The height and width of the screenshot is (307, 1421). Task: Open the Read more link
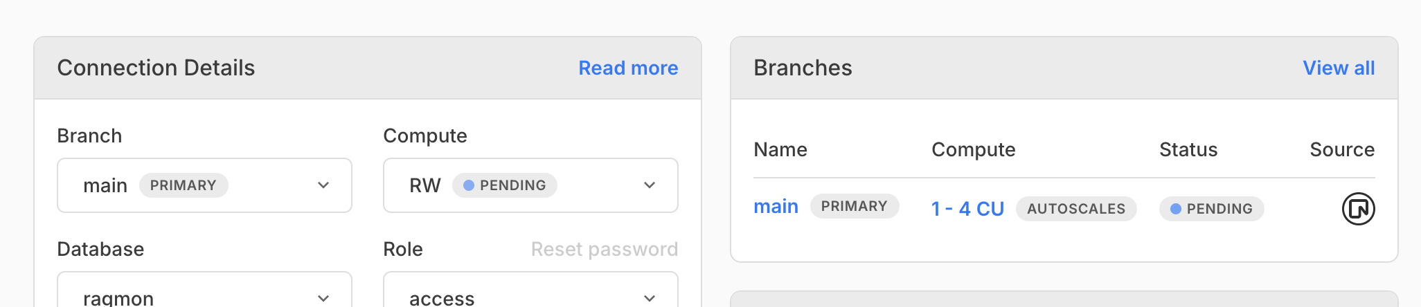click(628, 68)
